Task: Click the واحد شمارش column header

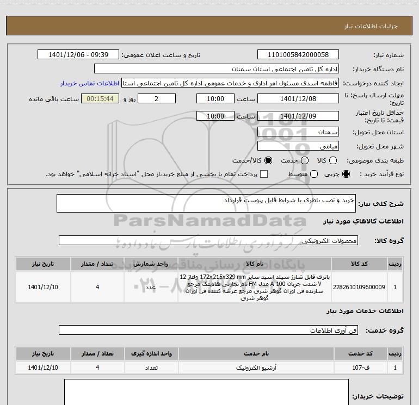Action: [x=151, y=264]
